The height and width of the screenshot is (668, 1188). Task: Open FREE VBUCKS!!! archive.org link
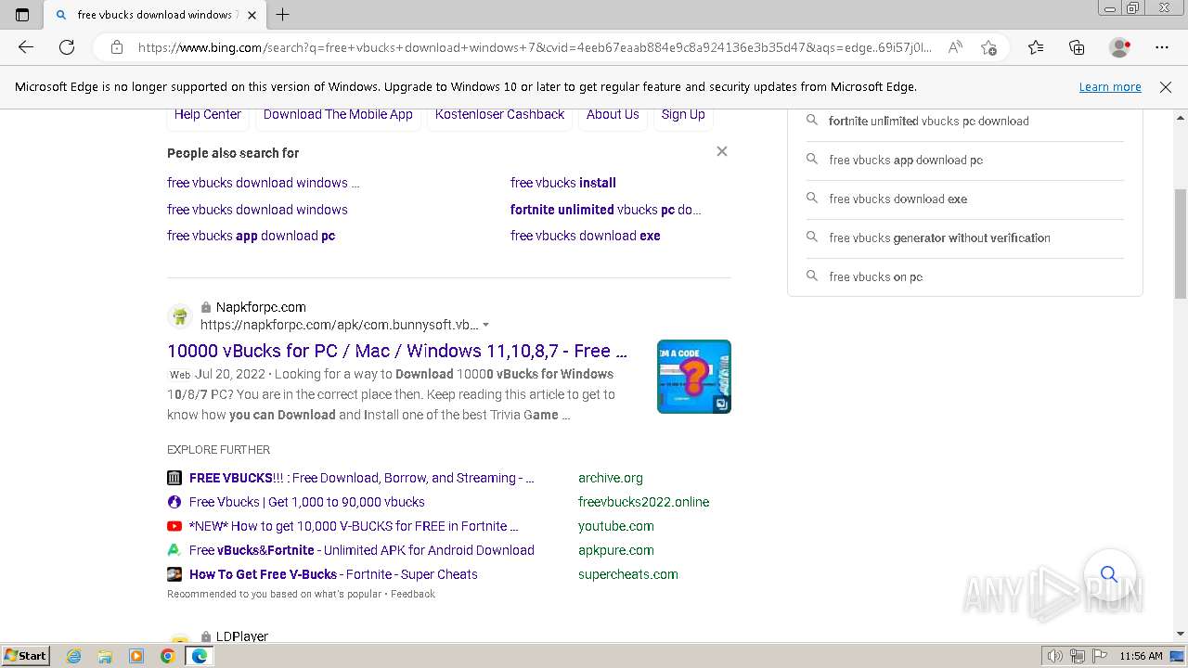(362, 478)
